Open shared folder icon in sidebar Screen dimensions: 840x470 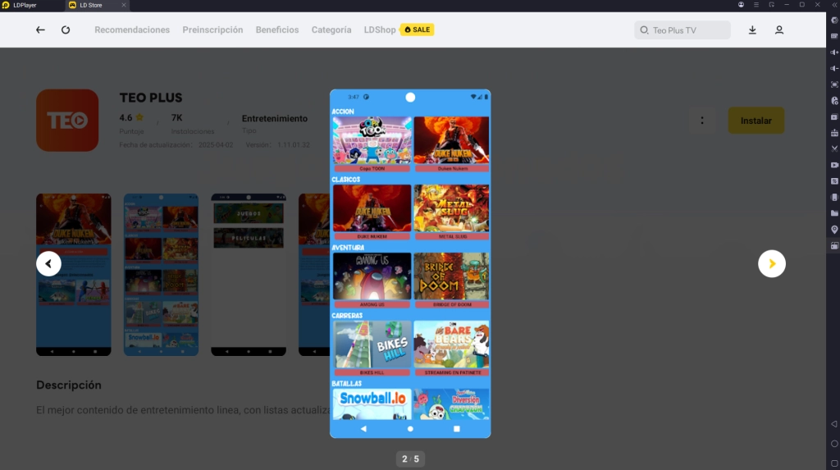point(834,213)
